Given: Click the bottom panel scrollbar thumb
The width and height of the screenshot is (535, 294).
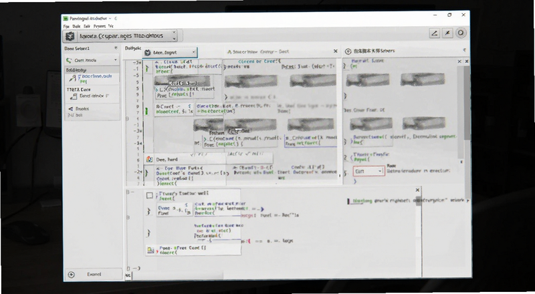Looking at the screenshot, I should [x=419, y=201].
